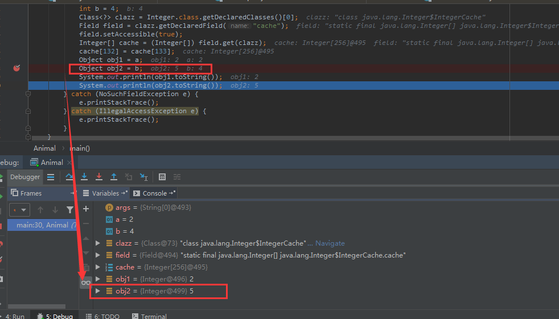Viewport: 559px width, 319px height.
Task: Click the Object obj1 = a code line
Action: (110, 60)
